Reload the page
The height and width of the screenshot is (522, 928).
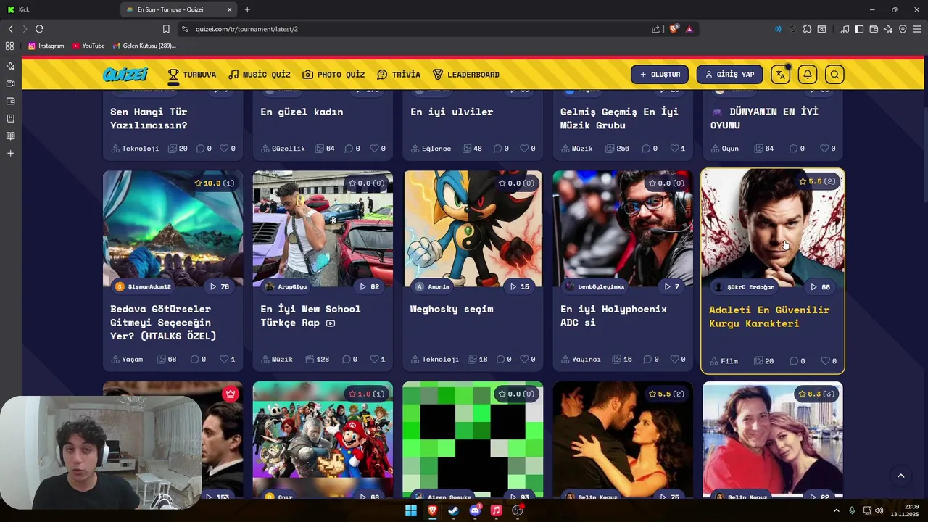(39, 29)
